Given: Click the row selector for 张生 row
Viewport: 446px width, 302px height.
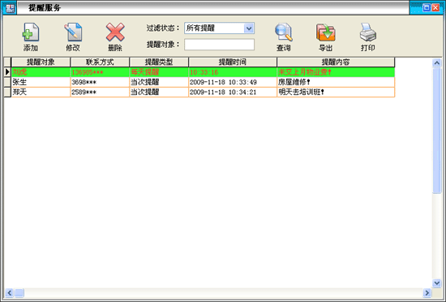Looking at the screenshot, I should 7,82.
